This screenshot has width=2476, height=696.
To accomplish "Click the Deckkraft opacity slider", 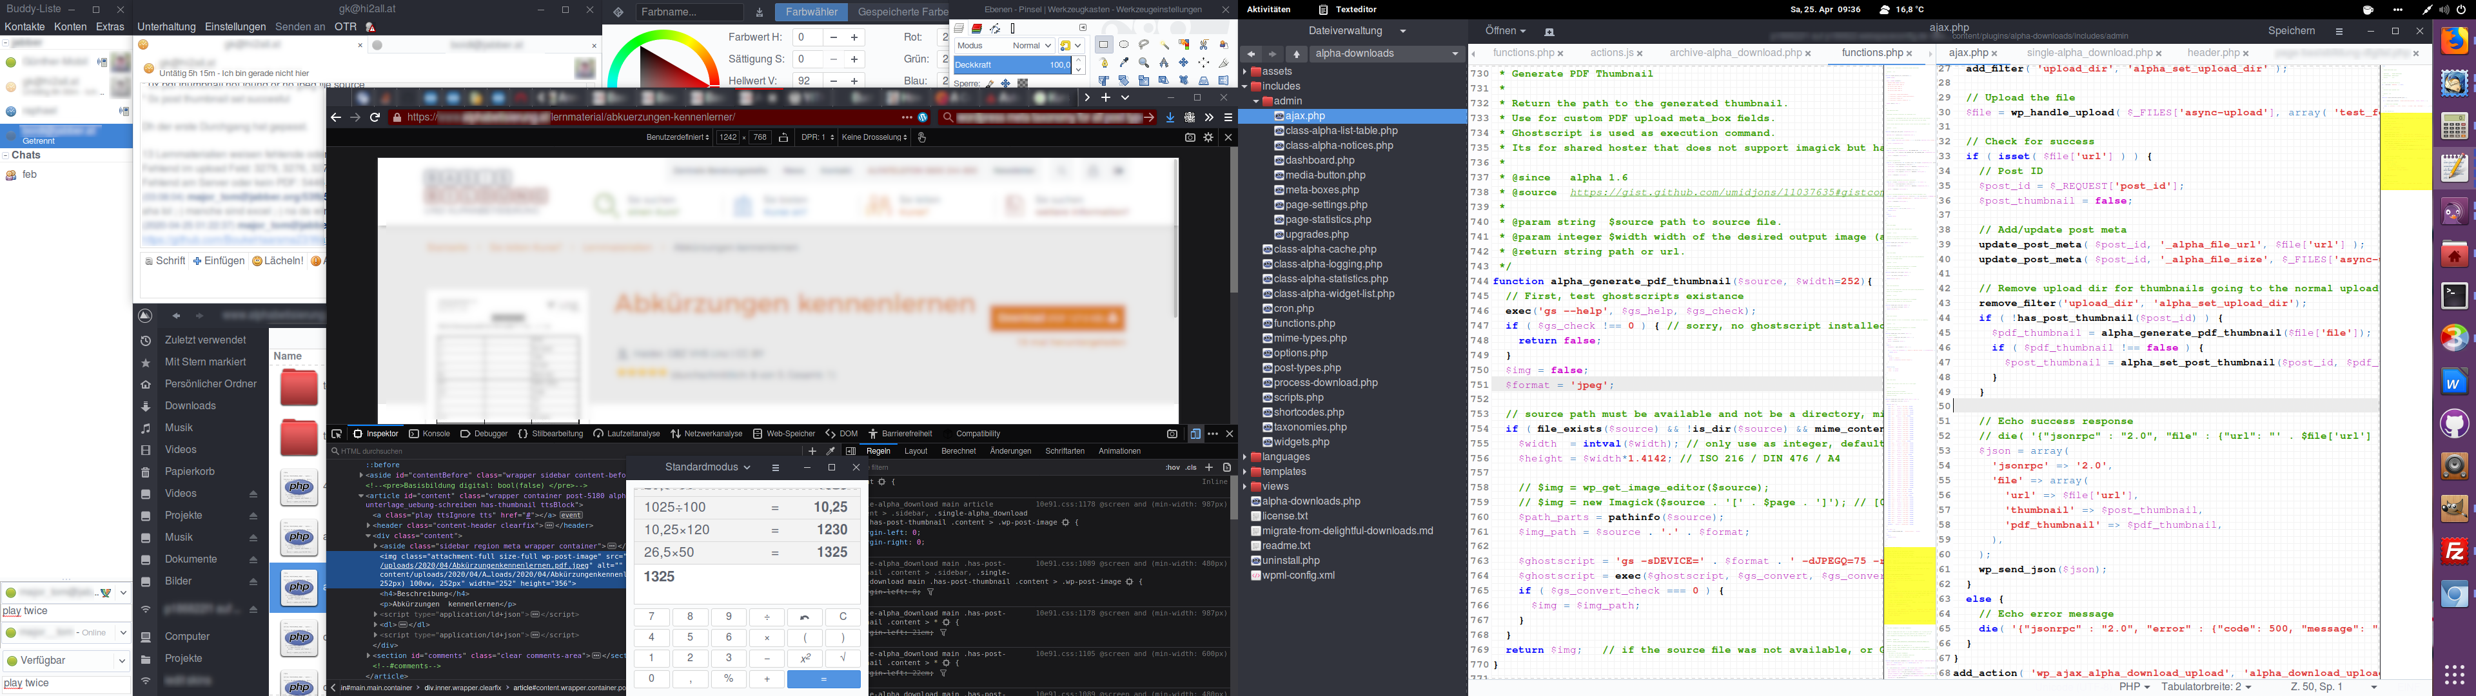I will coord(1012,64).
